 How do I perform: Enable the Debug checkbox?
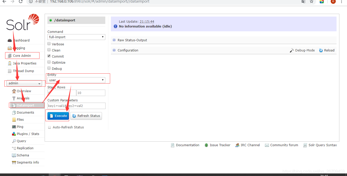click(49, 68)
